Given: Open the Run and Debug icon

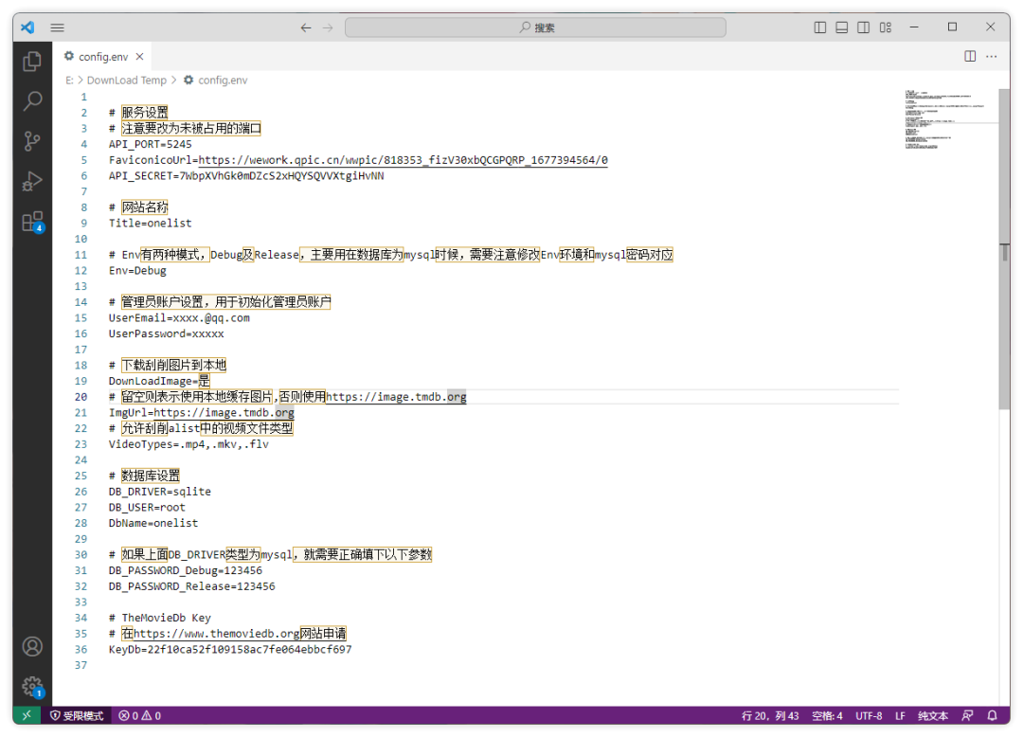Looking at the screenshot, I should coord(31,180).
